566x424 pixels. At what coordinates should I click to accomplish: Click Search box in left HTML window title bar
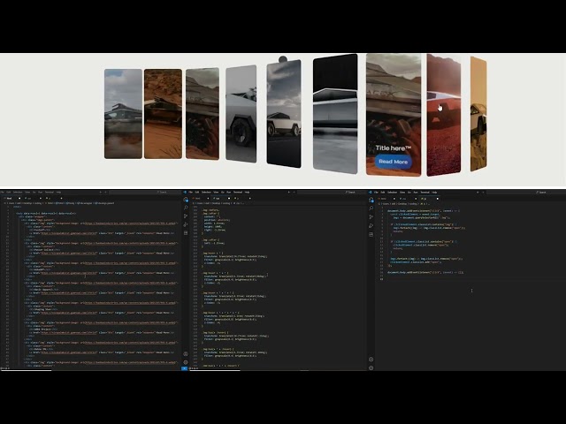(x=145, y=193)
